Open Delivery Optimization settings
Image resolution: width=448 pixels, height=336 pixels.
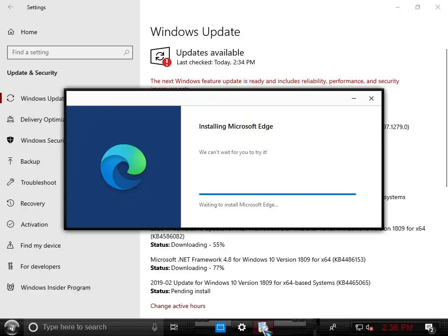[36, 119]
